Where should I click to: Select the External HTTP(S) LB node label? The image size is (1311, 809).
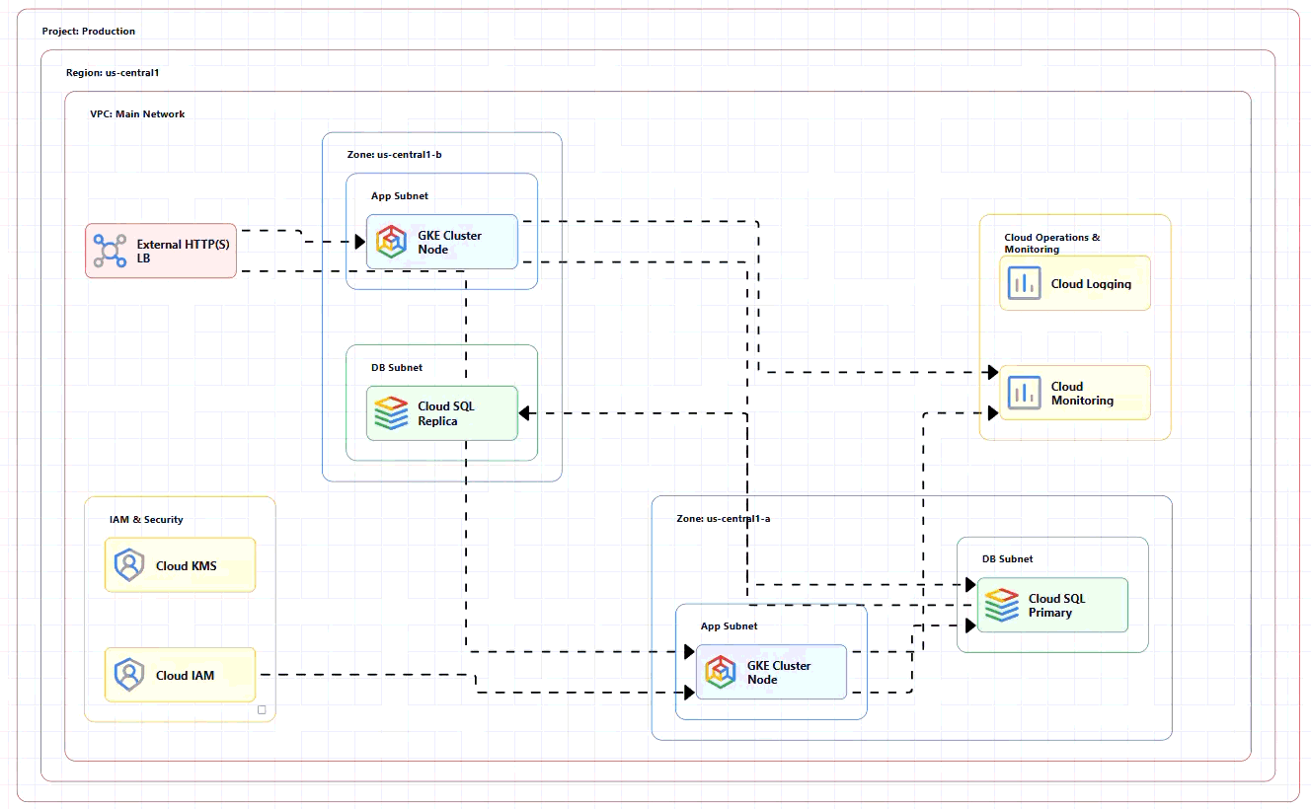[184, 251]
